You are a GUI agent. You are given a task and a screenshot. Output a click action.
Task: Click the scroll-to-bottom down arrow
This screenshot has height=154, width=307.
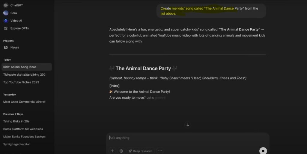click(188, 125)
